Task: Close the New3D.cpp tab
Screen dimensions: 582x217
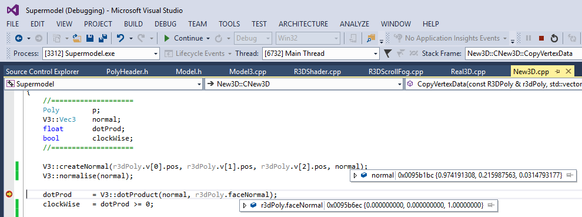Action: (x=568, y=71)
